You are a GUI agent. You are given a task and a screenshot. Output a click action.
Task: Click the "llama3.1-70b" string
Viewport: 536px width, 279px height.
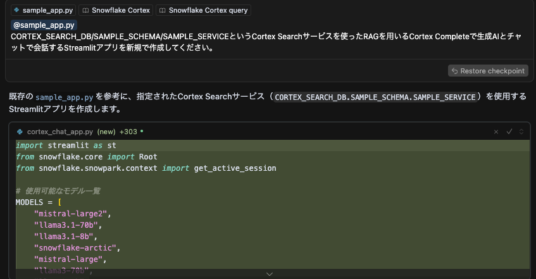coord(66,225)
